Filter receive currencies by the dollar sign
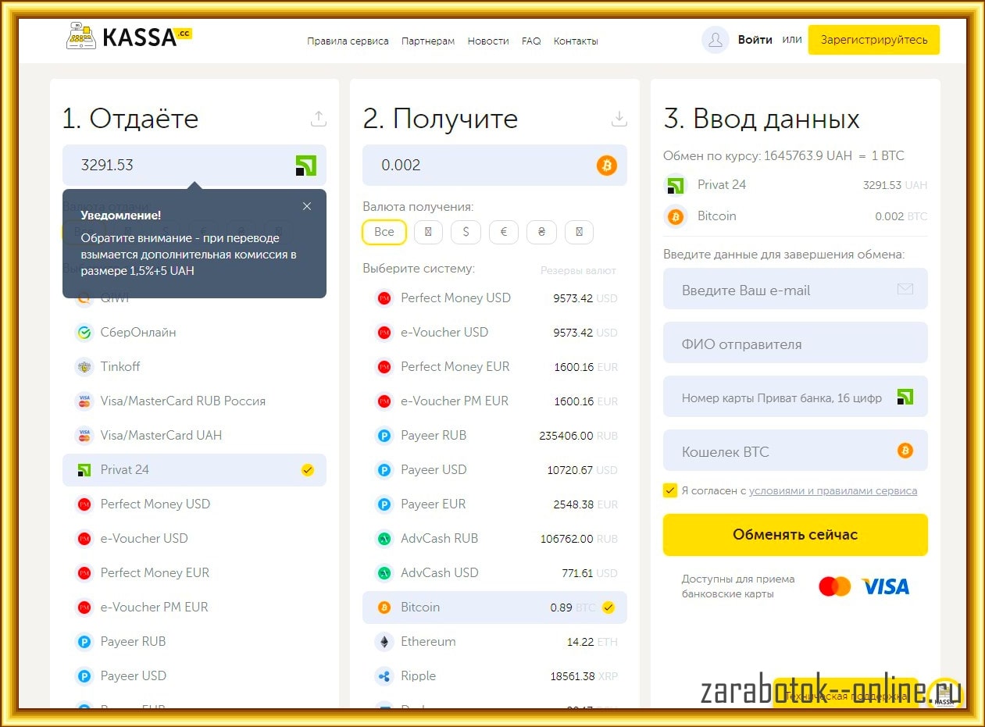This screenshot has height=727, width=985. (466, 232)
